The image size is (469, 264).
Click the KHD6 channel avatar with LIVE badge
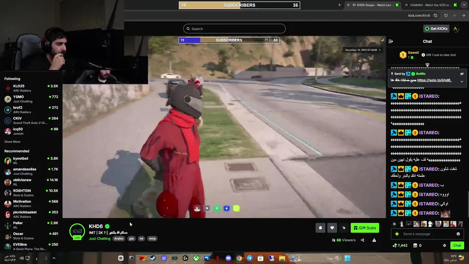click(x=77, y=231)
